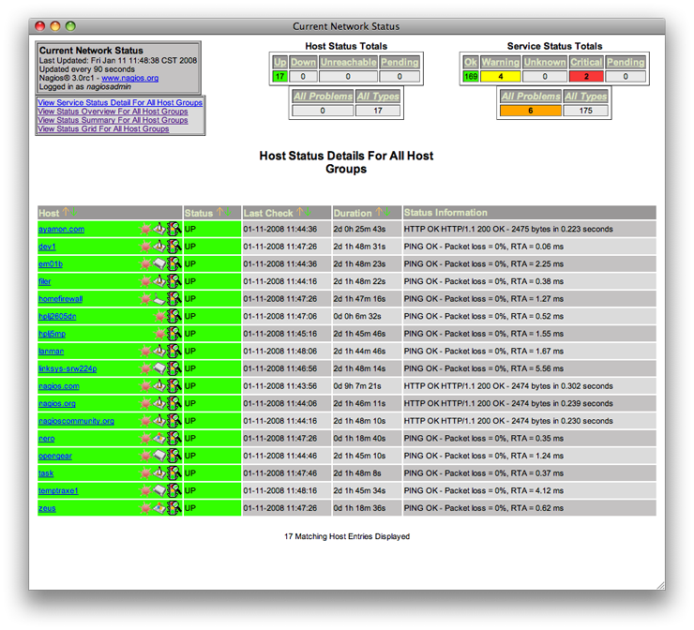Click the yellow Warning count cell showing 4
The width and height of the screenshot is (694, 630).
pyautogui.click(x=500, y=77)
